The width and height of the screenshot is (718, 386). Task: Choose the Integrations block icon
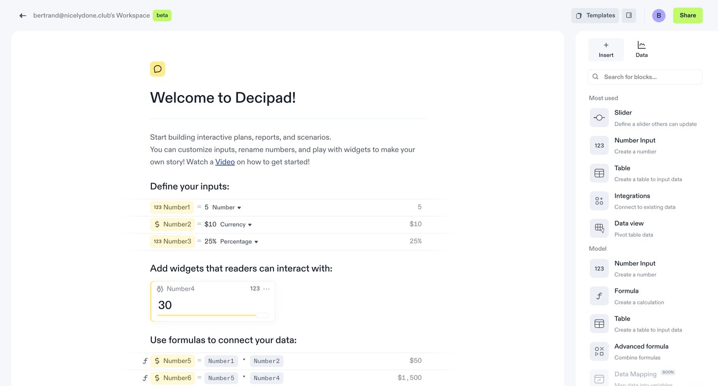point(599,201)
